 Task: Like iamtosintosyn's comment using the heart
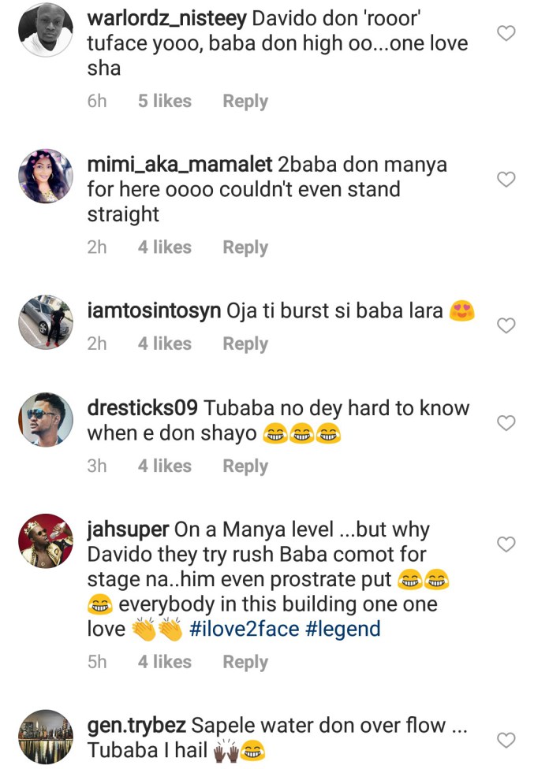pyautogui.click(x=506, y=325)
